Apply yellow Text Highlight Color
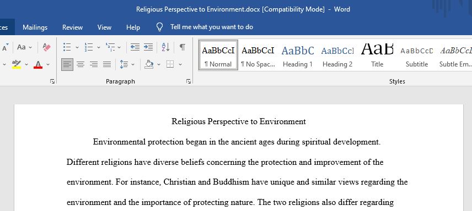The image size is (472, 211). (16, 64)
